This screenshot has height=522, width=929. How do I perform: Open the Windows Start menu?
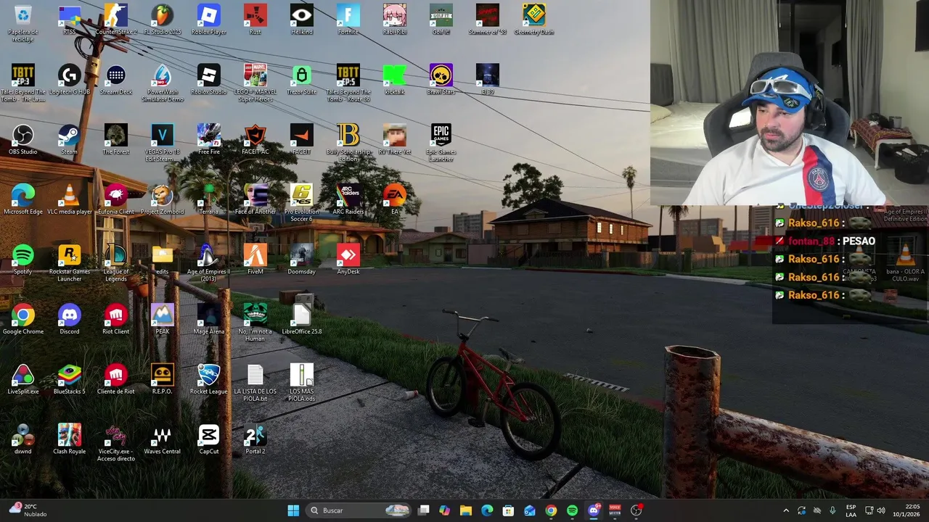point(293,510)
